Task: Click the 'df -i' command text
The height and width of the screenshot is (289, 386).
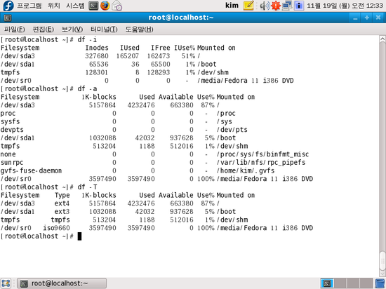Action: [87, 39]
